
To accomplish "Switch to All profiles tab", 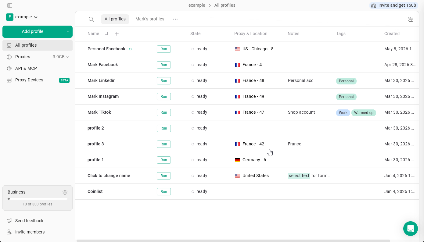I will pyautogui.click(x=115, y=19).
